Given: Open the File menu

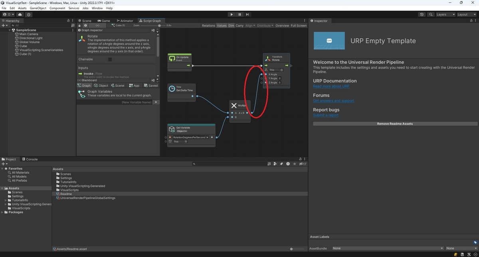Looking at the screenshot, I should pos(4,8).
